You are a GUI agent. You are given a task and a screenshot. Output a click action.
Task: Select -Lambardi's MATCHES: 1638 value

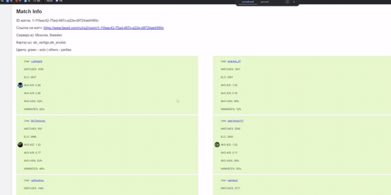pyautogui.click(x=34, y=69)
